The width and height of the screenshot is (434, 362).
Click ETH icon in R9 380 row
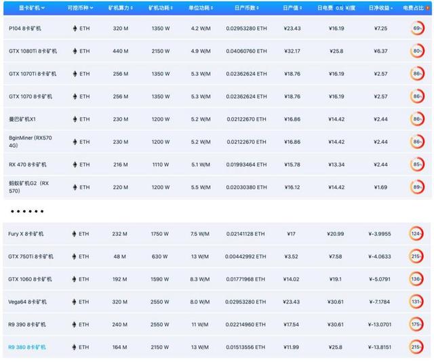click(x=74, y=347)
